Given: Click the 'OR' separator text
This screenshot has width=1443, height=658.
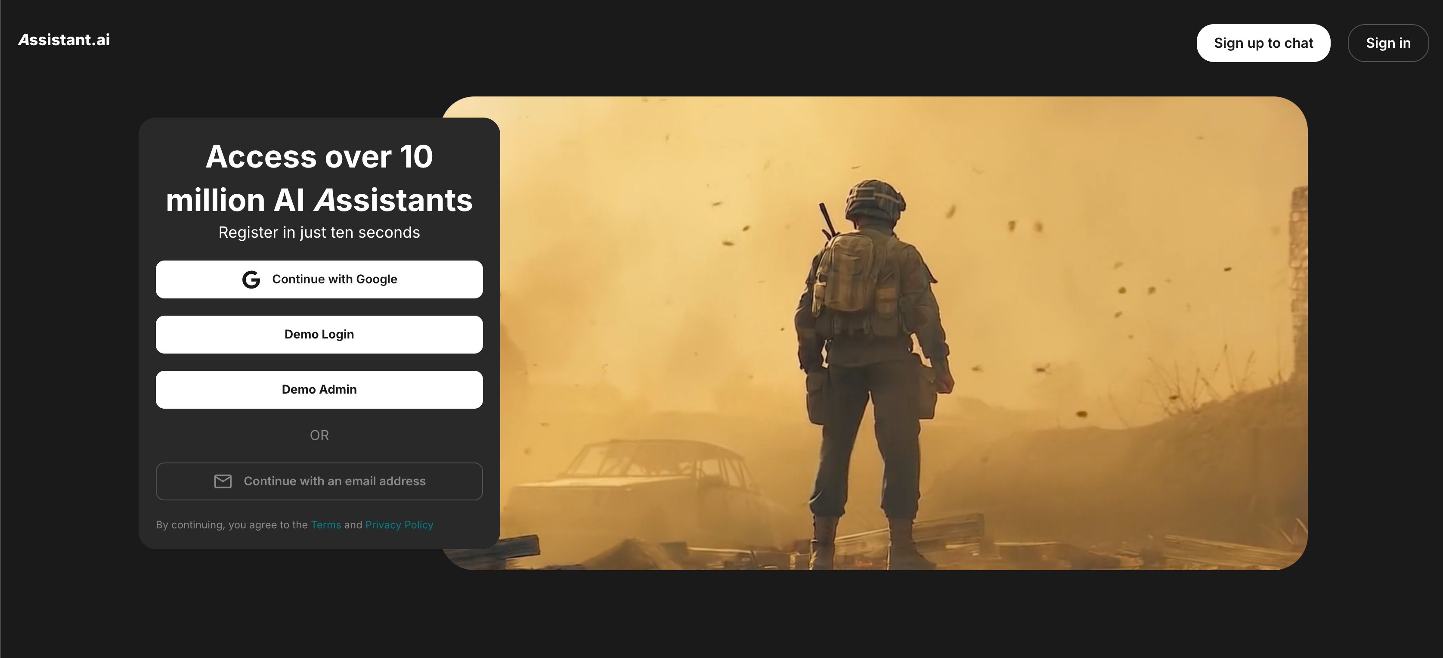Looking at the screenshot, I should (x=319, y=435).
